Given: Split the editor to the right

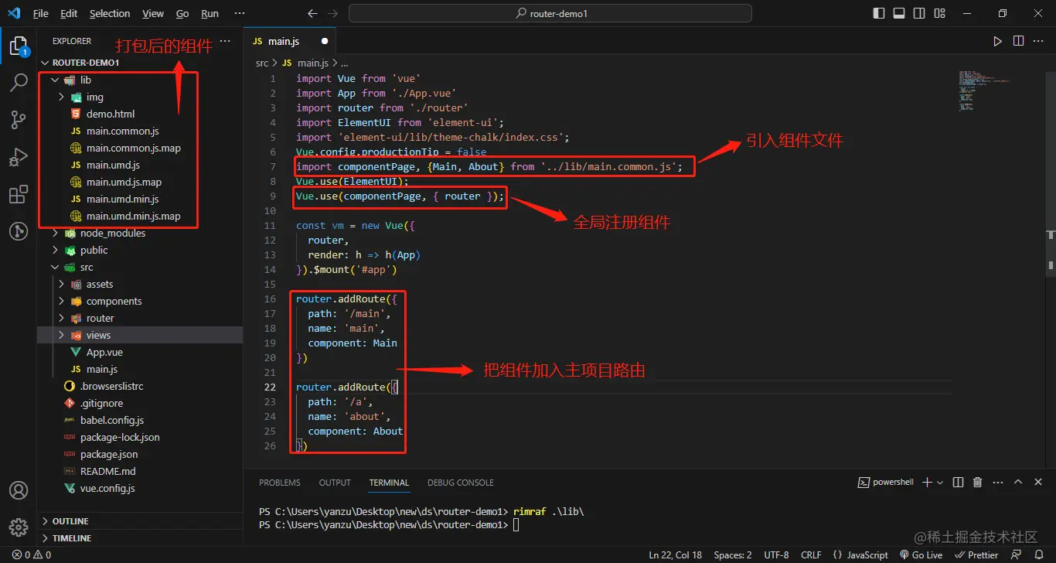Looking at the screenshot, I should click(1018, 41).
